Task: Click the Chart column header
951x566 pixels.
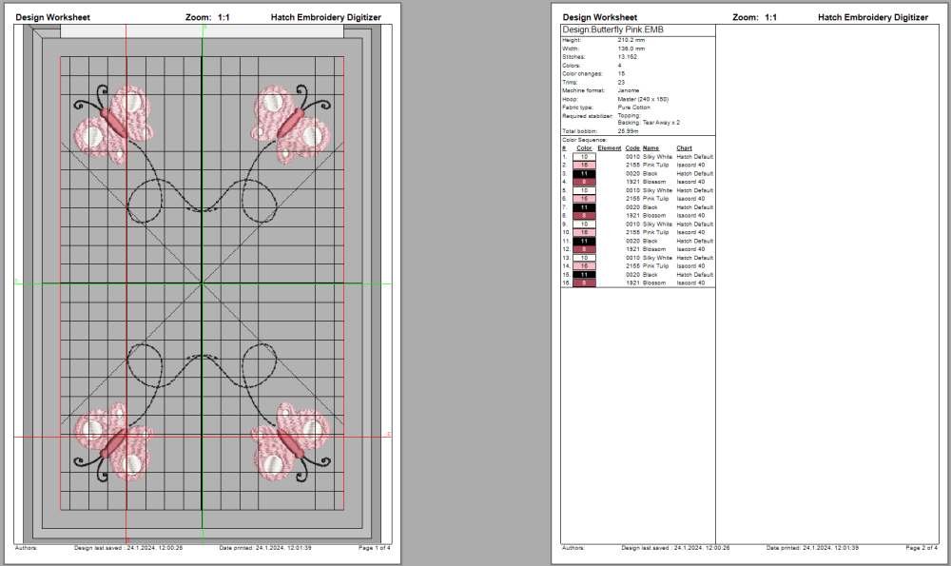Action: 684,148
